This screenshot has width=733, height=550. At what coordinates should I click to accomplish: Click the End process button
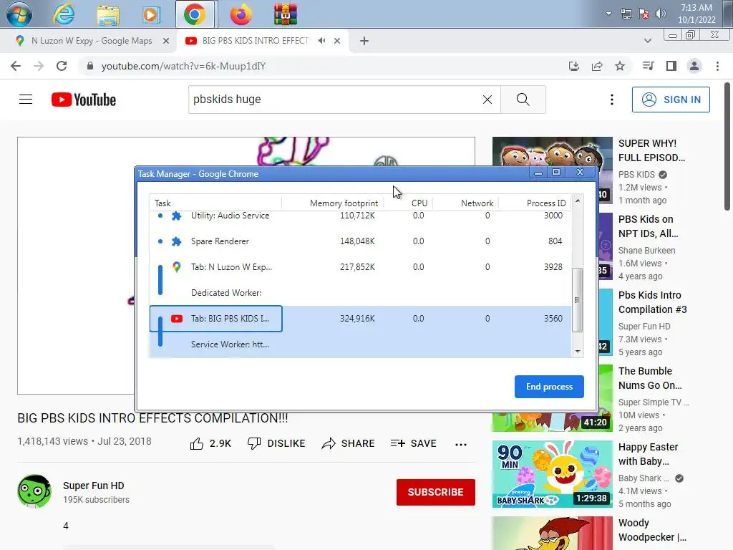(x=549, y=387)
